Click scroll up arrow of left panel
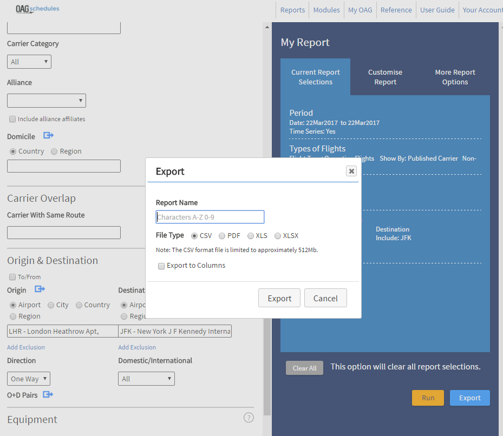Image resolution: width=503 pixels, height=436 pixels. pos(267,27)
